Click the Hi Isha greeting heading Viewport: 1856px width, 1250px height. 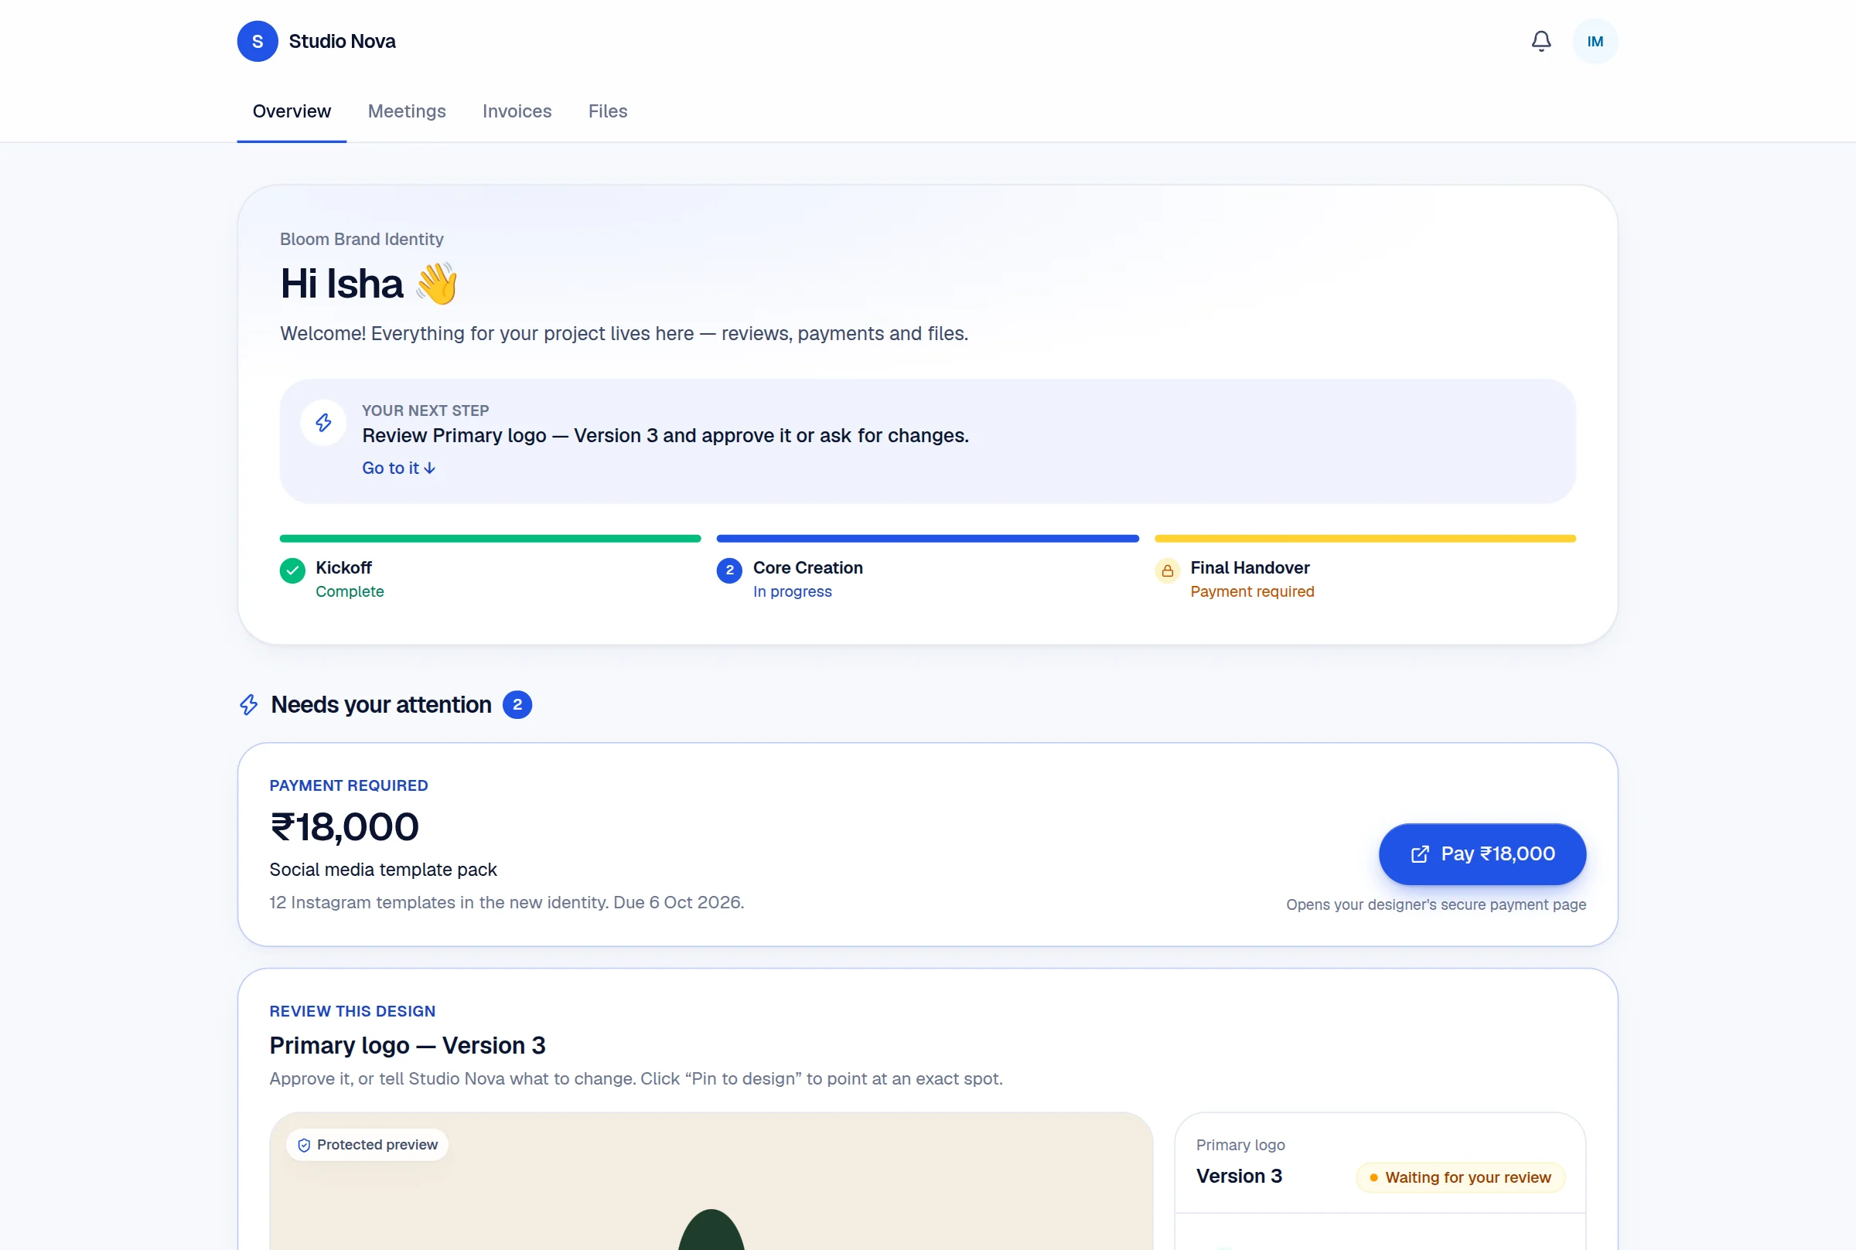(x=368, y=284)
